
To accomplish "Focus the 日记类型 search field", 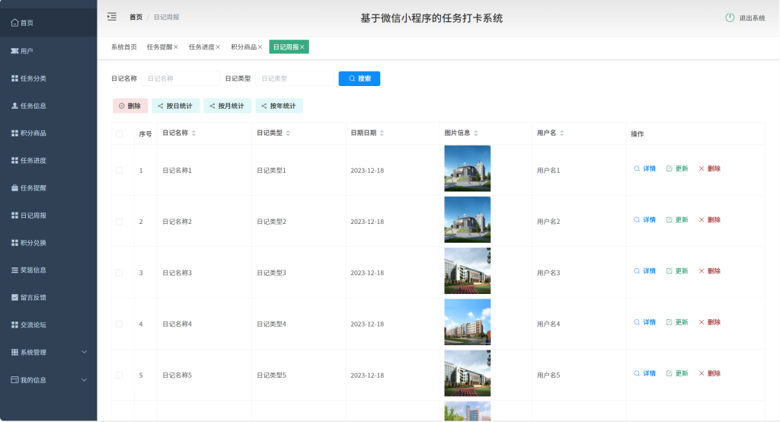I will [x=295, y=78].
